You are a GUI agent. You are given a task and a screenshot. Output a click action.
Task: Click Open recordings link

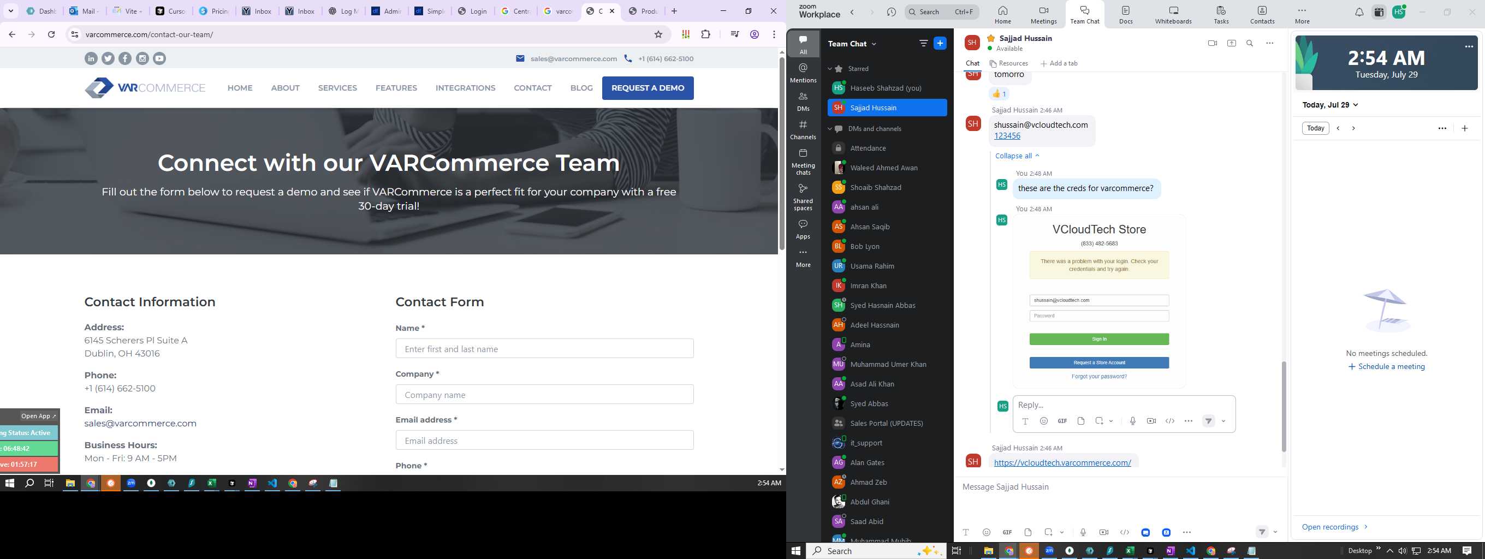(1334, 527)
